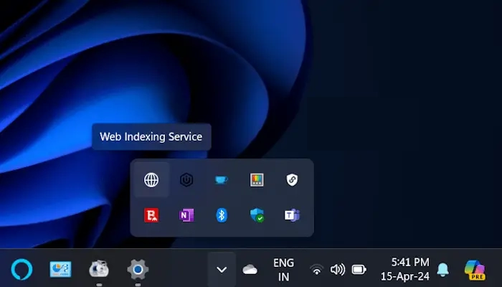Check the battery status icon
The height and width of the screenshot is (287, 502).
pyautogui.click(x=359, y=269)
